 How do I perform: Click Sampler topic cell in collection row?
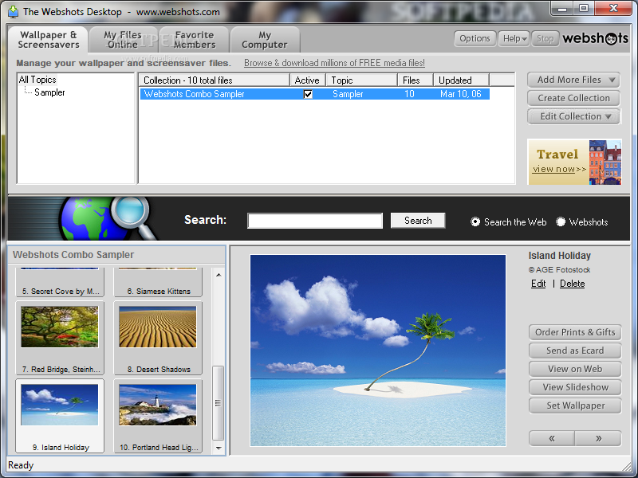click(348, 94)
